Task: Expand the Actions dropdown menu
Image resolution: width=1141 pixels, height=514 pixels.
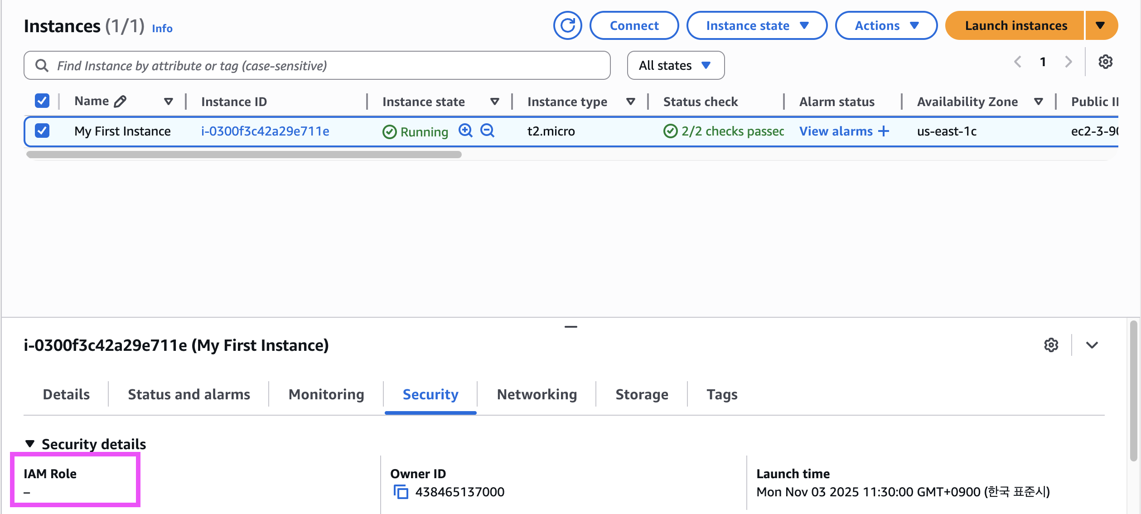Action: [886, 26]
